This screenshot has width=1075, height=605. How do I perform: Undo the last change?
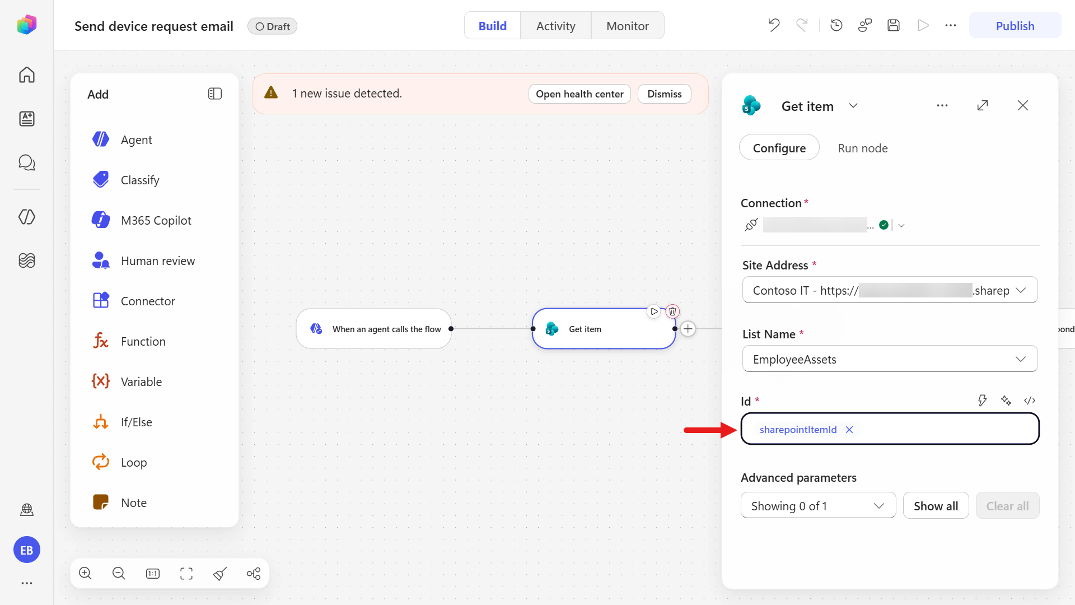[x=774, y=25]
